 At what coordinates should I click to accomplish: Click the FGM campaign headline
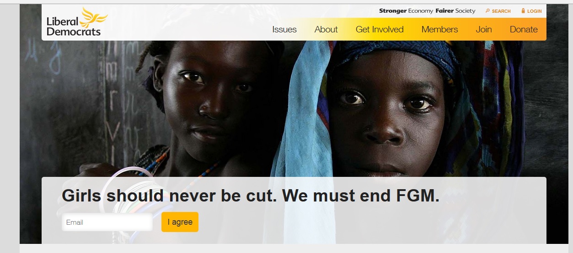pyautogui.click(x=251, y=196)
